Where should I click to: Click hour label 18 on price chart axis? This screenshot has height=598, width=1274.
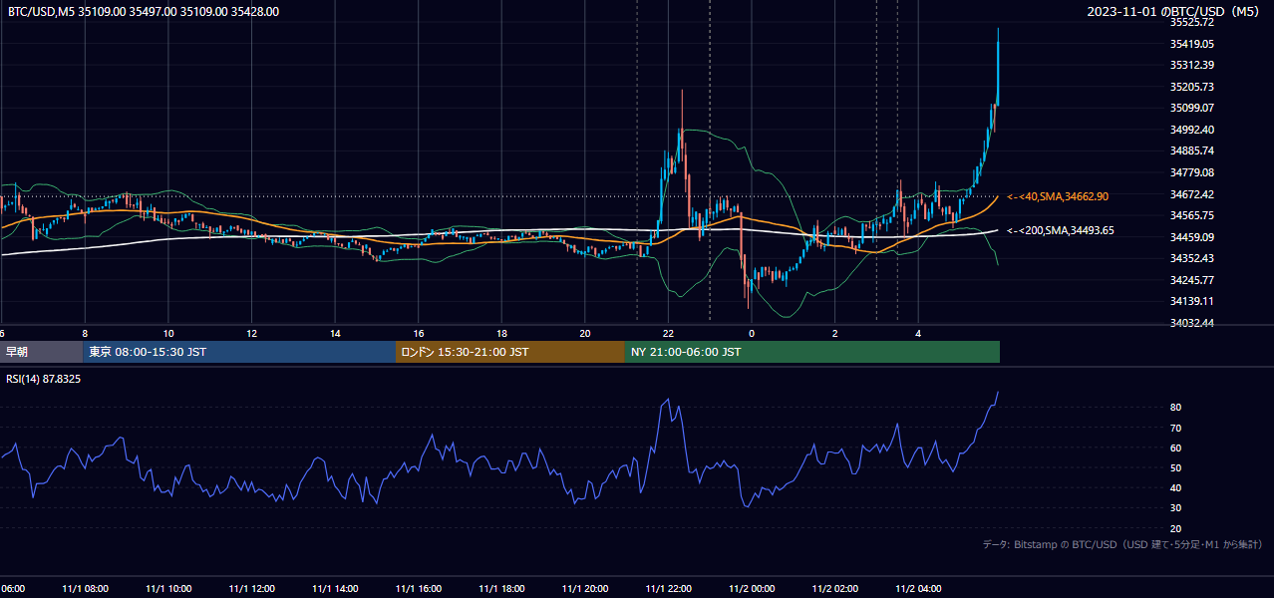click(502, 333)
